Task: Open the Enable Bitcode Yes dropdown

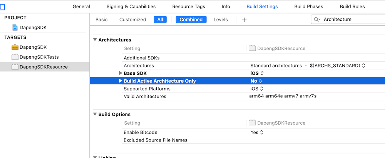Action: [257, 132]
